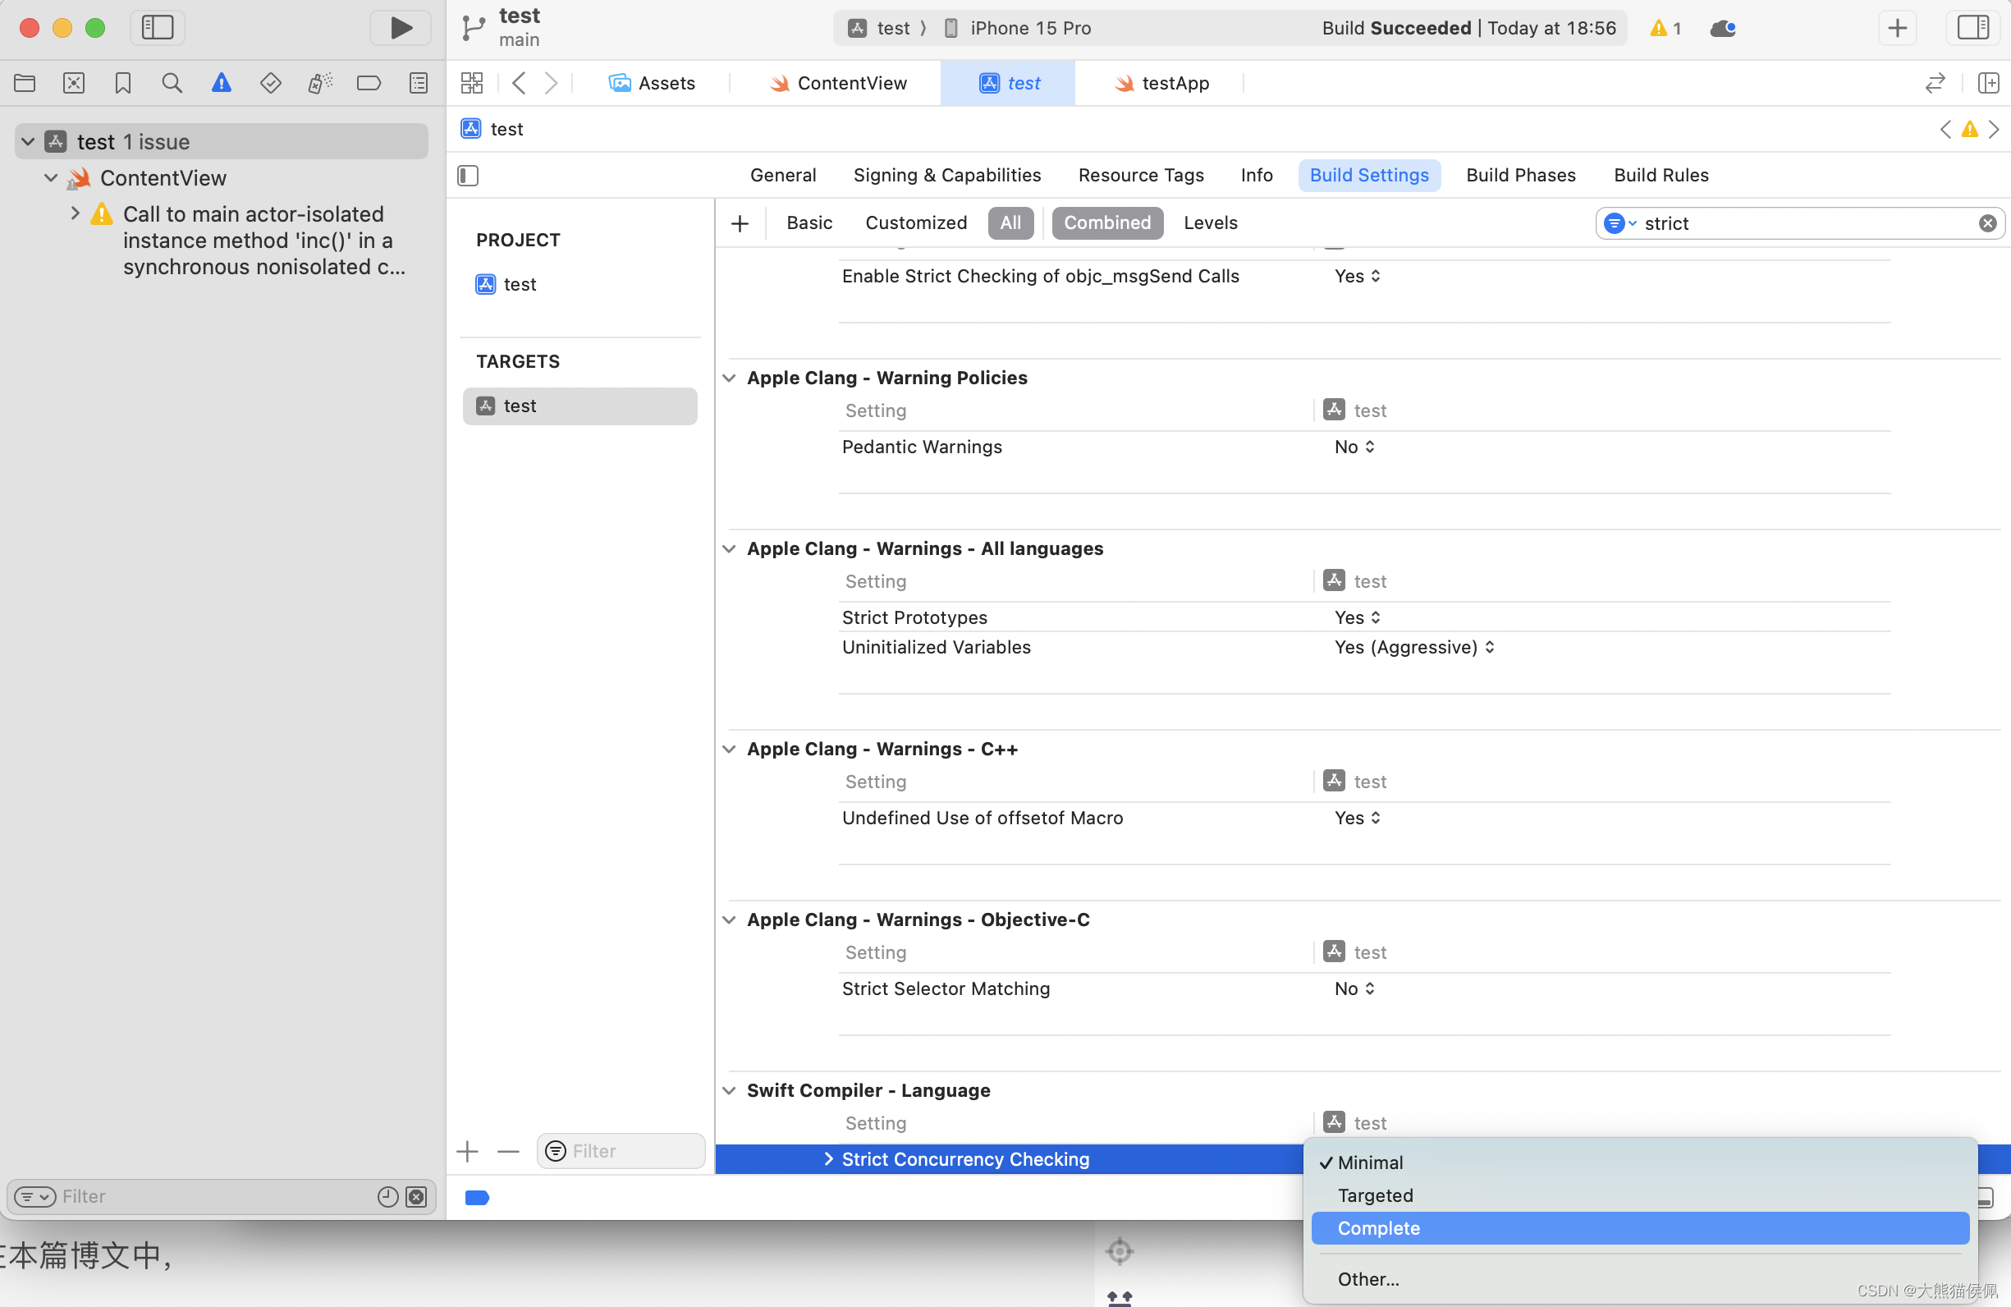The width and height of the screenshot is (2011, 1307).
Task: Click the bookmark navigator icon
Action: (x=121, y=84)
